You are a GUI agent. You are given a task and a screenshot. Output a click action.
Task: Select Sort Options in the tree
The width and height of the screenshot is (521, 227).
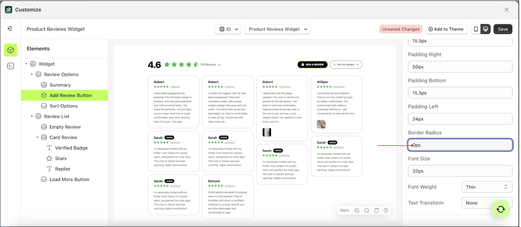pos(64,106)
